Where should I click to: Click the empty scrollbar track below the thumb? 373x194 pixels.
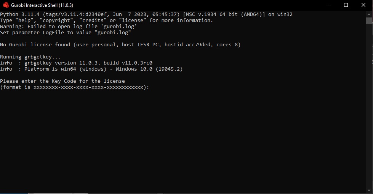tap(369, 114)
